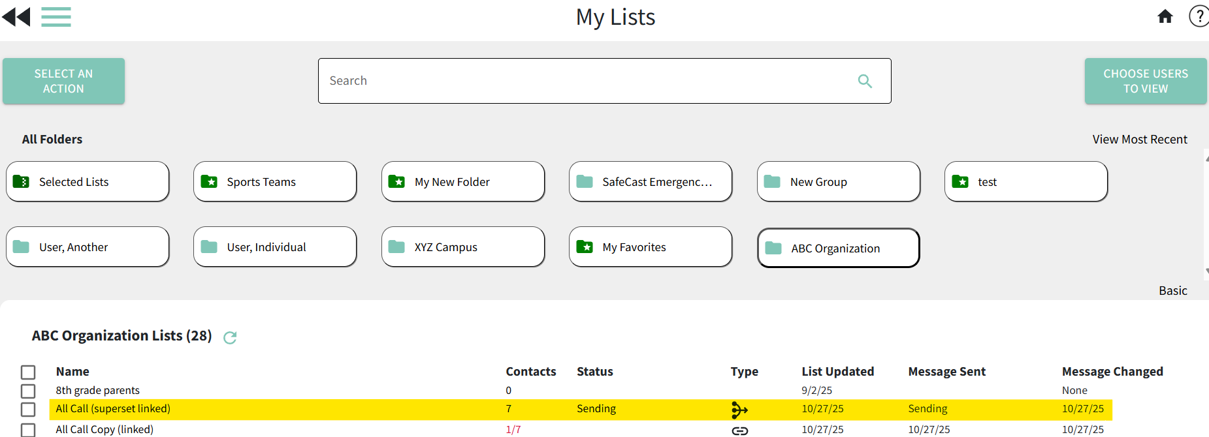Click the My Favorites starred folder icon
The width and height of the screenshot is (1209, 437).
(x=585, y=247)
